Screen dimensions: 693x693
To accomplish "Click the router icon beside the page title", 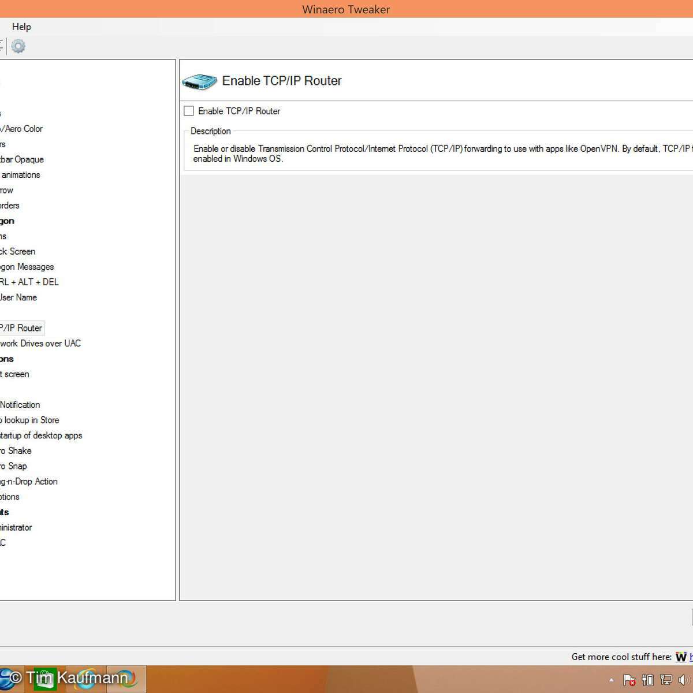I will coord(199,81).
